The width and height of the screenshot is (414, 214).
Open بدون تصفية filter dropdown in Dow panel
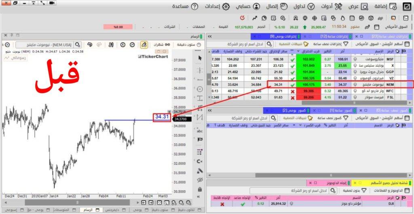(355, 190)
